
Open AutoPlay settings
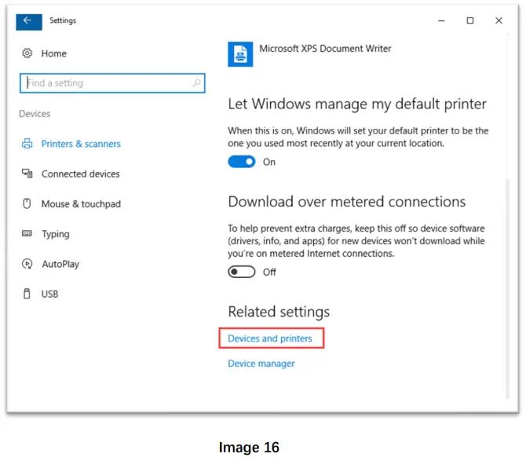tap(60, 265)
